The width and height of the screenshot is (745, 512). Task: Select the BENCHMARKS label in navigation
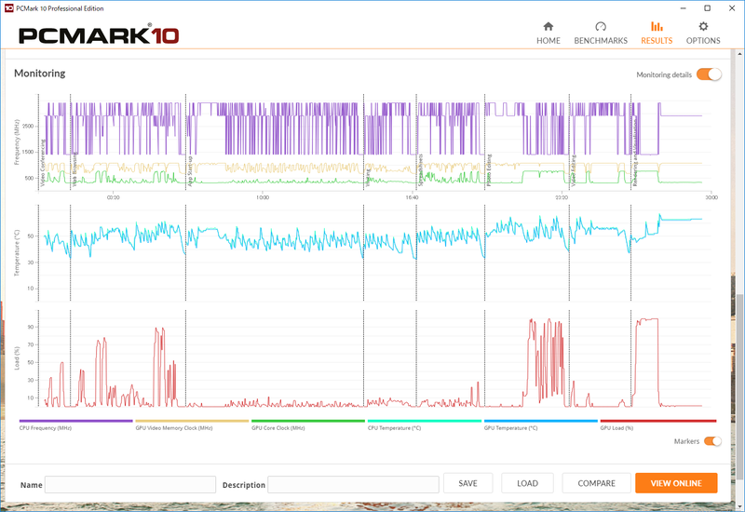pyautogui.click(x=601, y=41)
